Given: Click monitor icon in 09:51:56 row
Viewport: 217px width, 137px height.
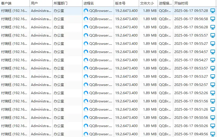Looking at the screenshot, I should (x=212, y=101).
